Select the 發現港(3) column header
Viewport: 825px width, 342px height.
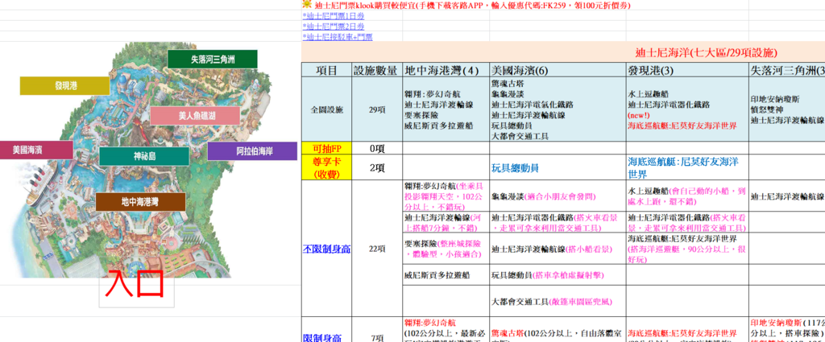coord(687,70)
